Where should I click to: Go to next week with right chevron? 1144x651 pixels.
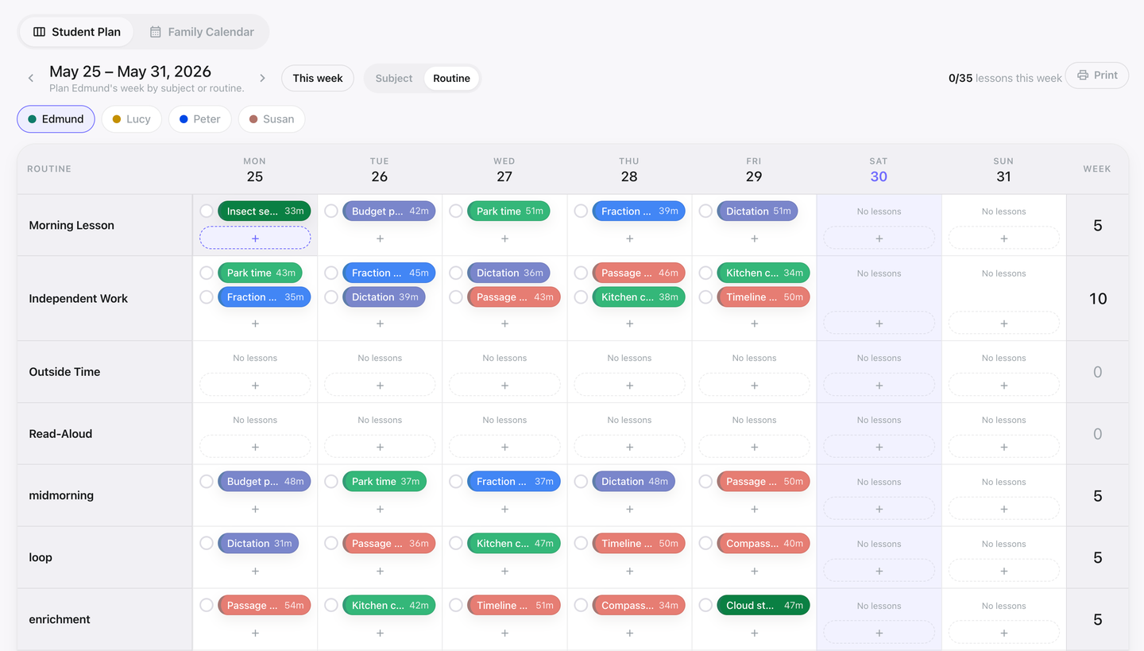click(x=262, y=78)
